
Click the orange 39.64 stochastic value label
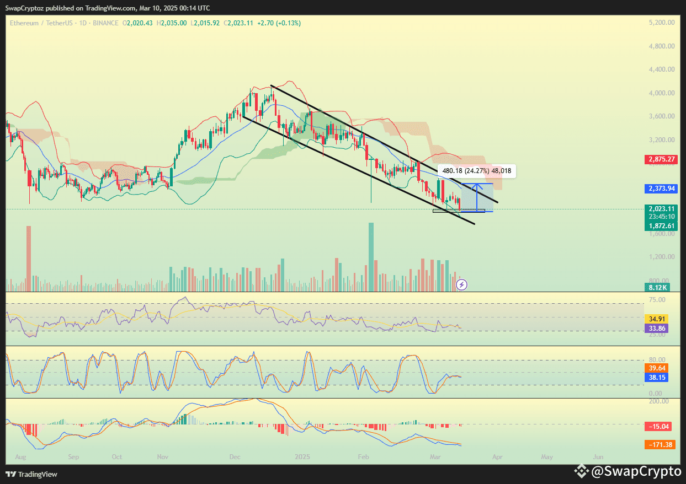[x=657, y=368]
